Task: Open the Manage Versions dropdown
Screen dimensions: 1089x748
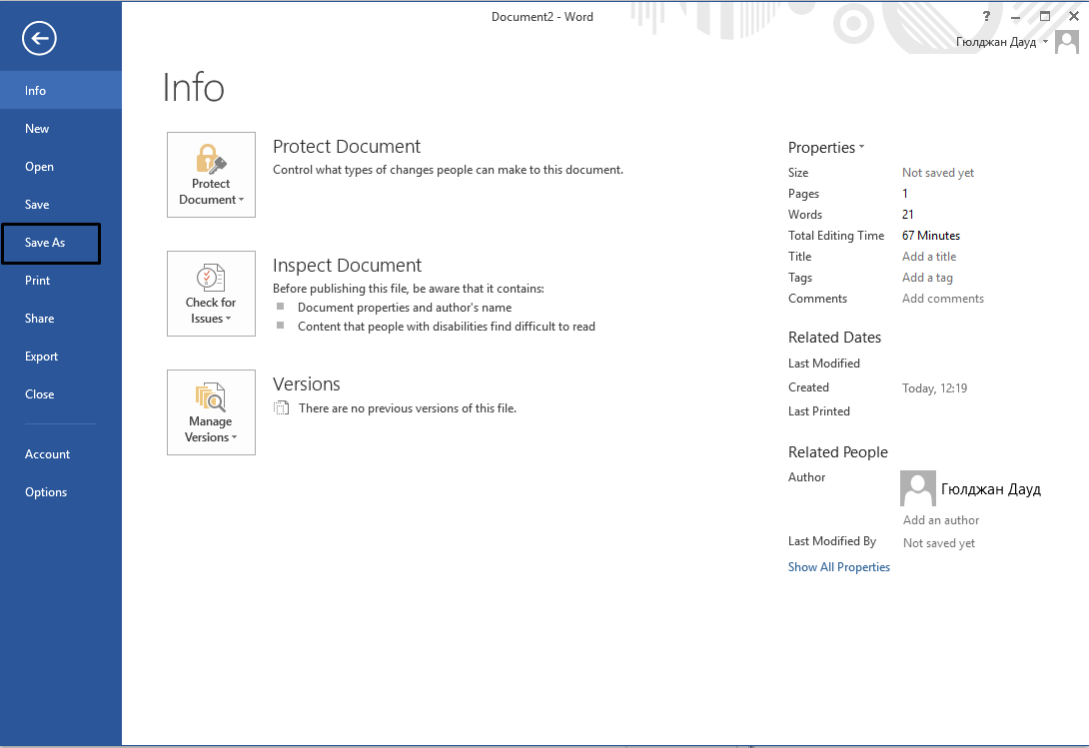Action: point(211,412)
